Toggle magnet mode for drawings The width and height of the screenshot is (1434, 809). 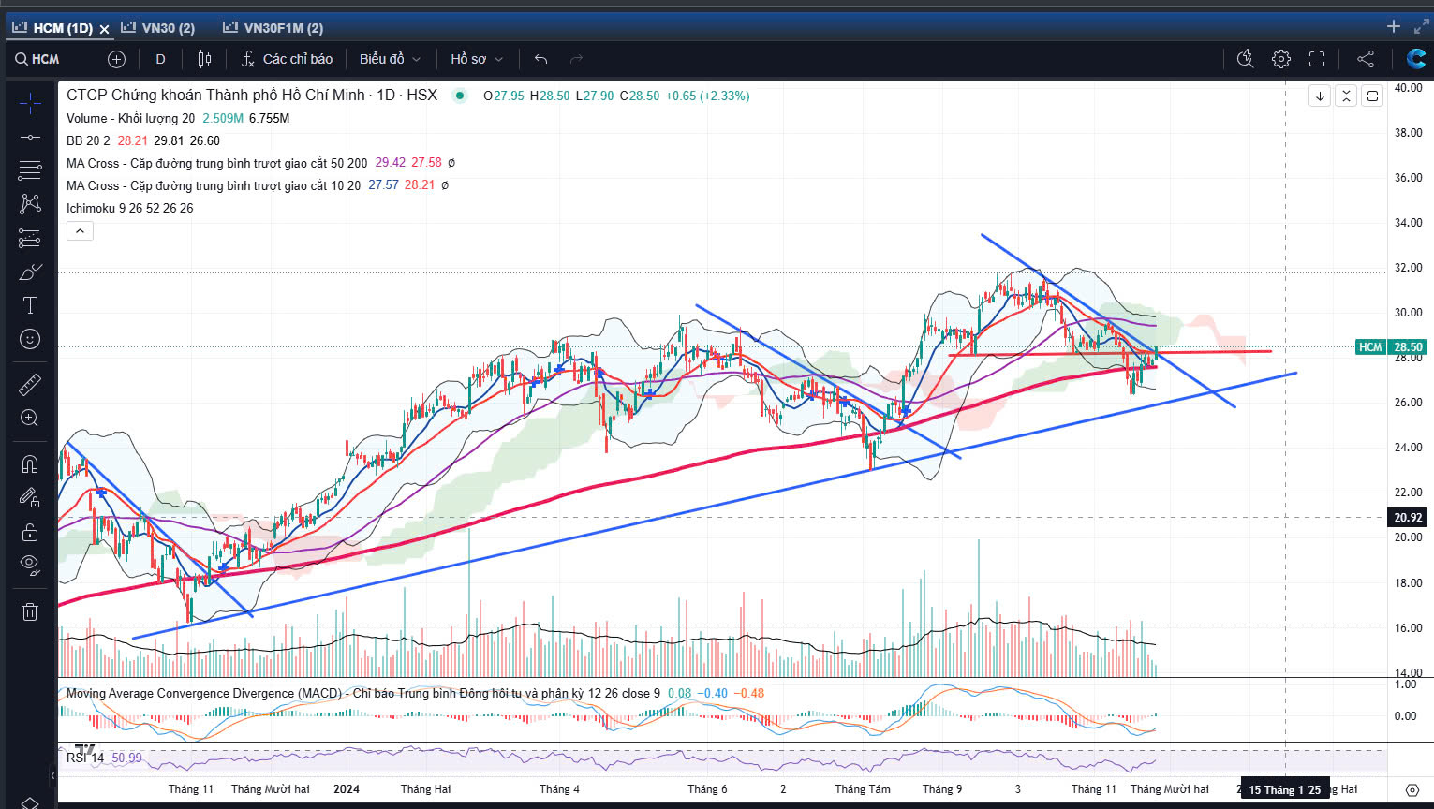(x=30, y=463)
